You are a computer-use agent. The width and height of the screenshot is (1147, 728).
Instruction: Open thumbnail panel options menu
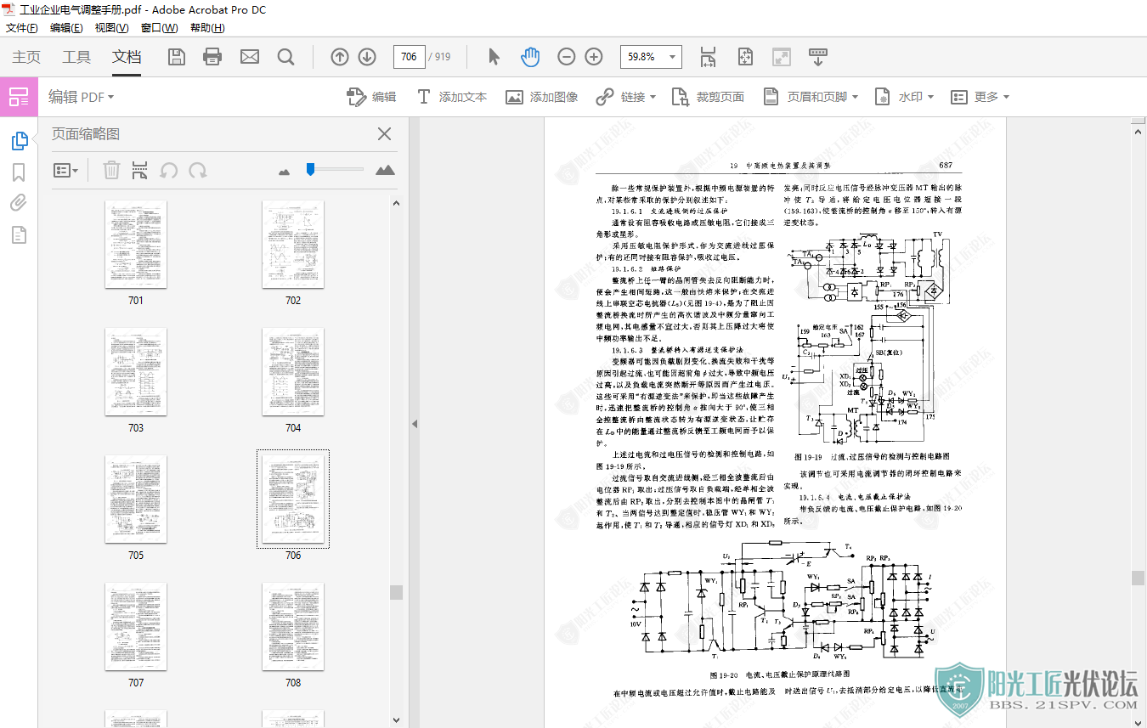pyautogui.click(x=65, y=170)
